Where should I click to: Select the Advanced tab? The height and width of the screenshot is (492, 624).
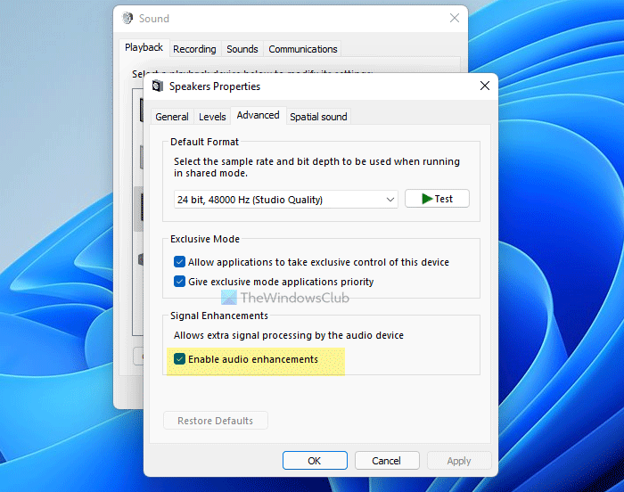(x=258, y=116)
